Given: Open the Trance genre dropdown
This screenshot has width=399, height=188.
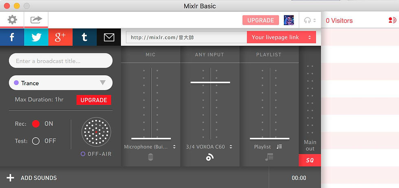Looking at the screenshot, I should [x=61, y=83].
